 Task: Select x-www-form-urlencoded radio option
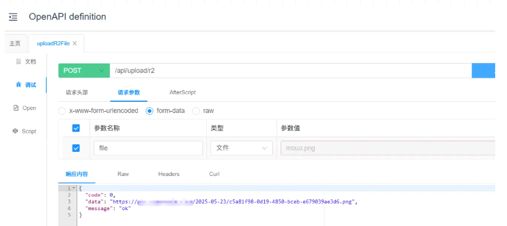62,111
